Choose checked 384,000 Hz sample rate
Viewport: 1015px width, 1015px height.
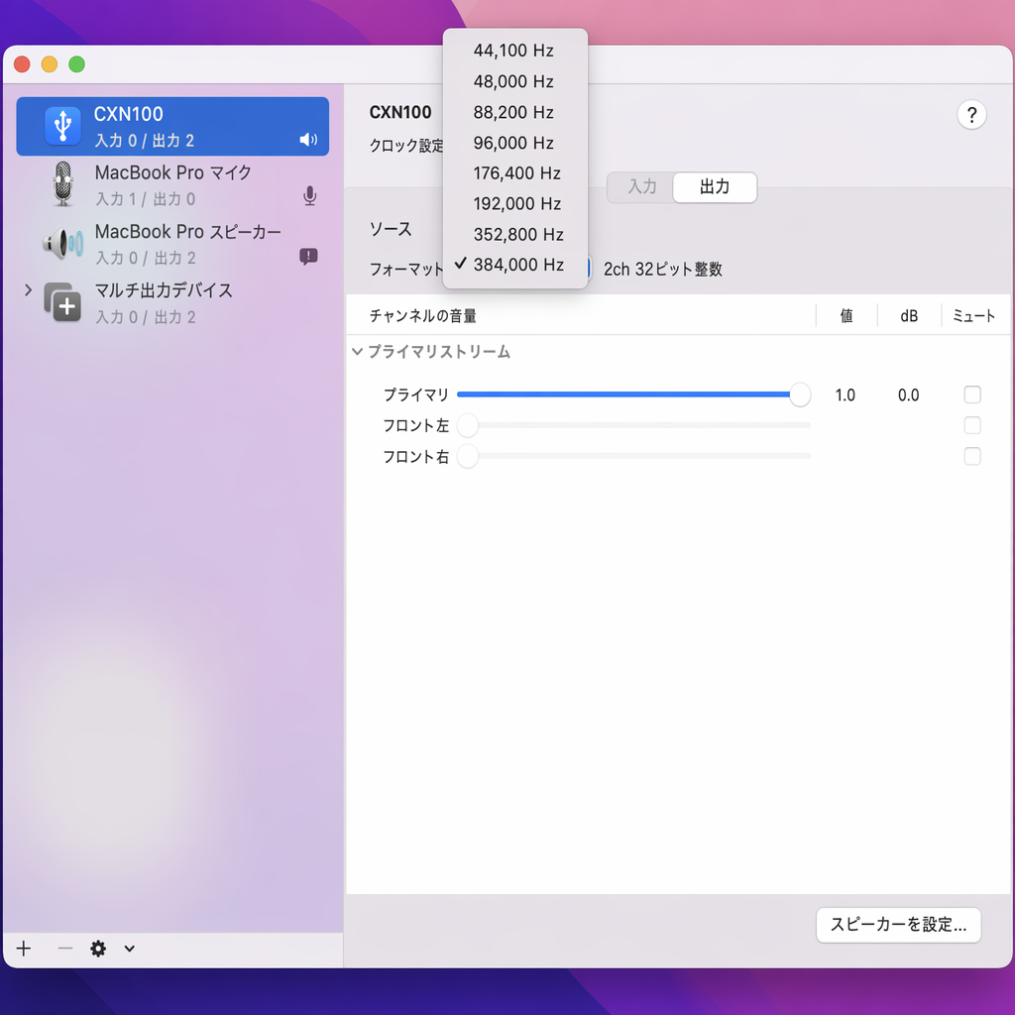(x=515, y=264)
